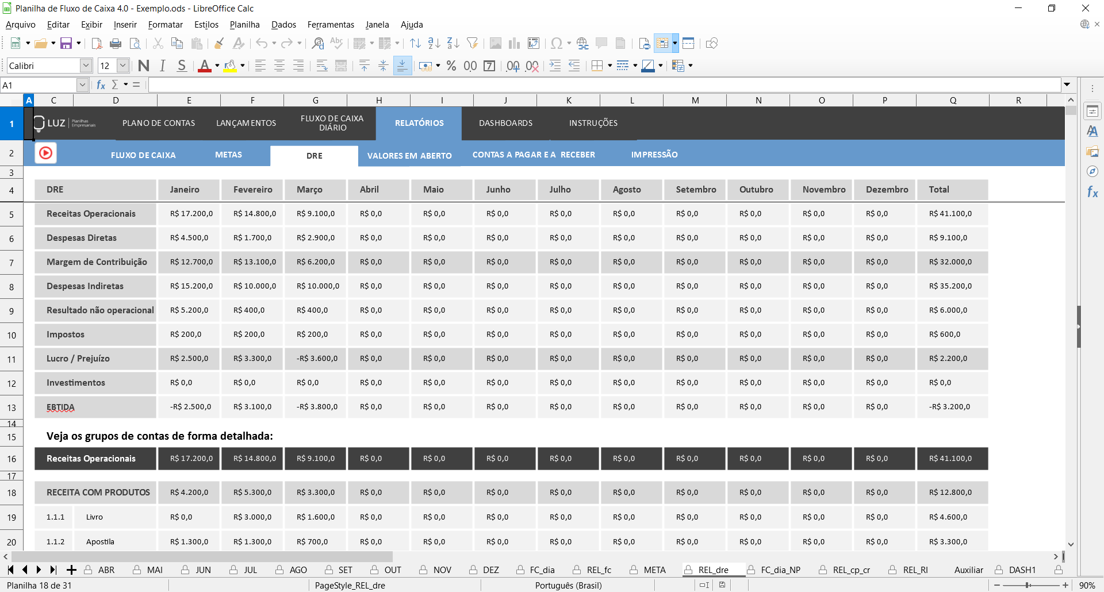Image resolution: width=1104 pixels, height=592 pixels.
Task: Click the Print icon in toolbar
Action: point(116,44)
